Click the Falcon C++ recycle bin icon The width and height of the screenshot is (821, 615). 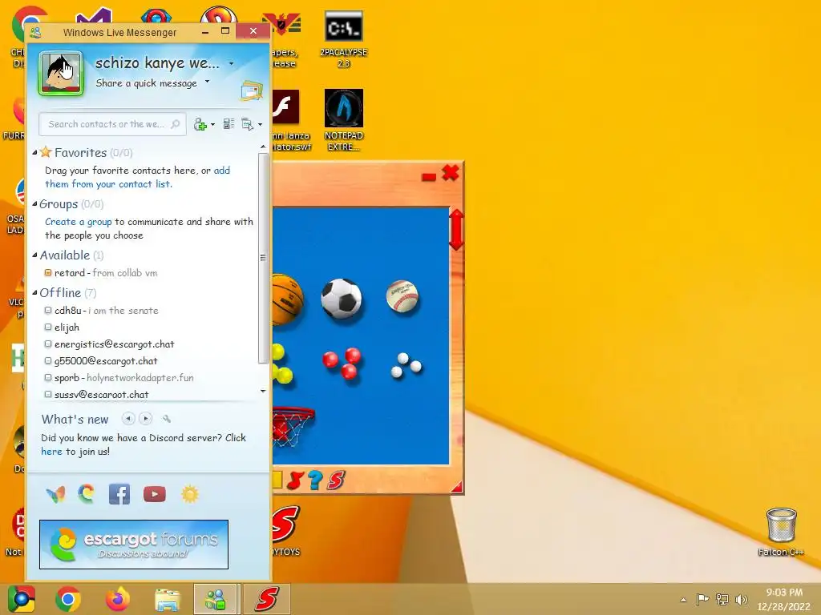click(781, 532)
